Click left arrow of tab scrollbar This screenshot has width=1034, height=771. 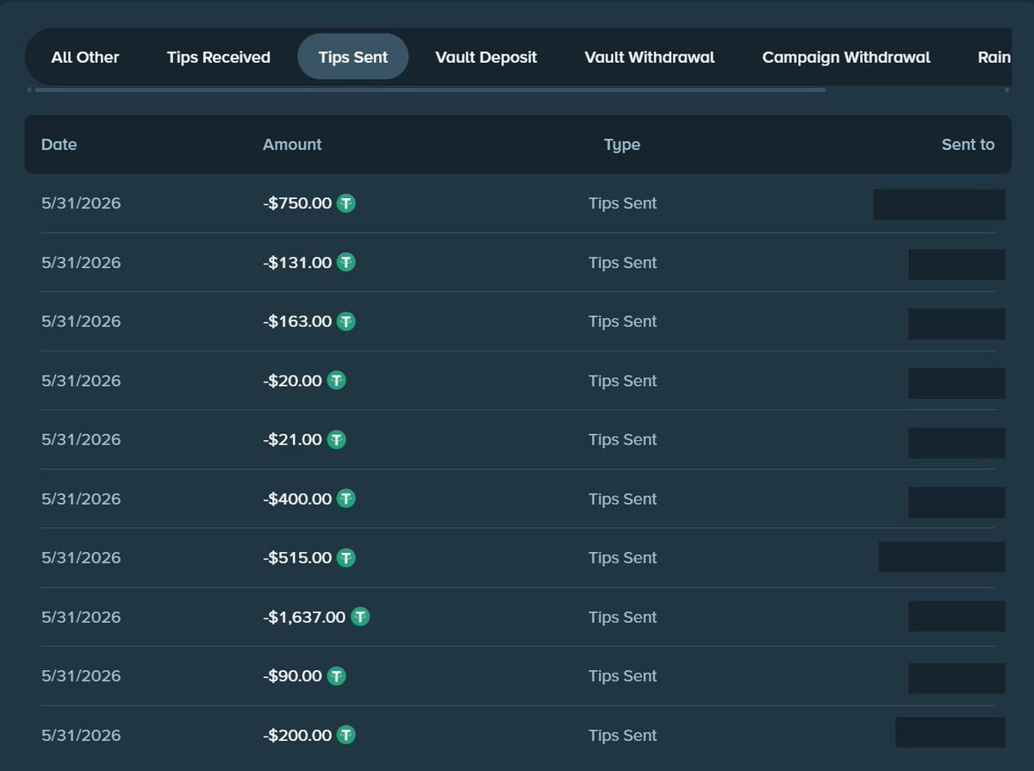[28, 90]
